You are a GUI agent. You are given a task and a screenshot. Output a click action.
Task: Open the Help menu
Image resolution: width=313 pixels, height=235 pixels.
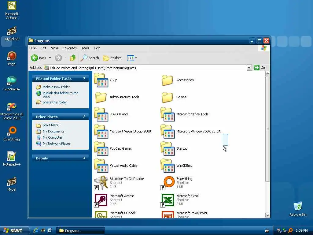(x=97, y=48)
